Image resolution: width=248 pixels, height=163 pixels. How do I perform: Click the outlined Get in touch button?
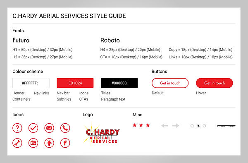[170, 83]
